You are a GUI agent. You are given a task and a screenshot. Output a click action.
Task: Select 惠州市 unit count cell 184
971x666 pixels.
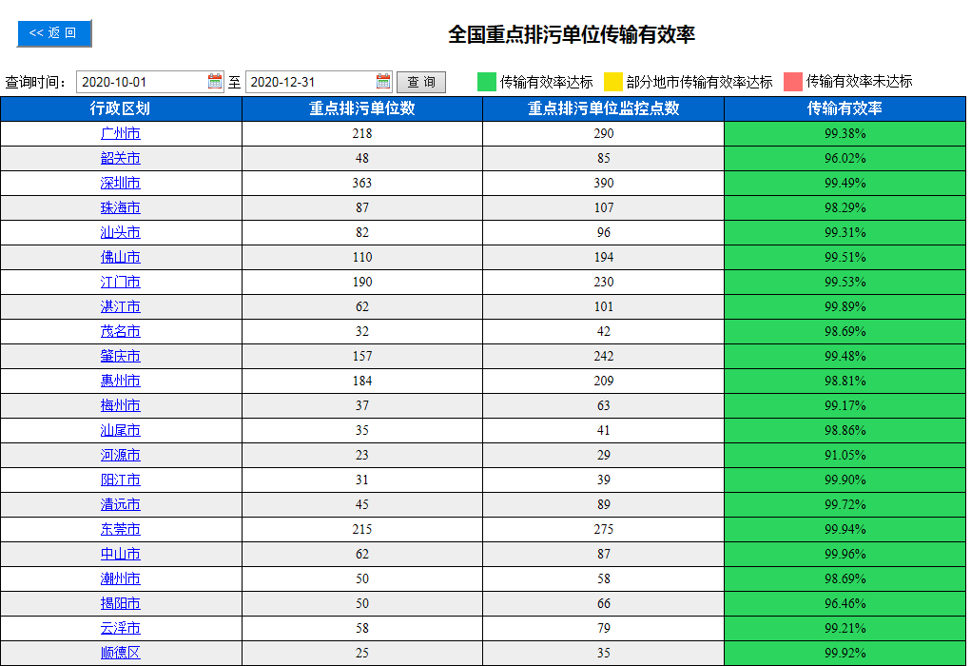tap(362, 381)
